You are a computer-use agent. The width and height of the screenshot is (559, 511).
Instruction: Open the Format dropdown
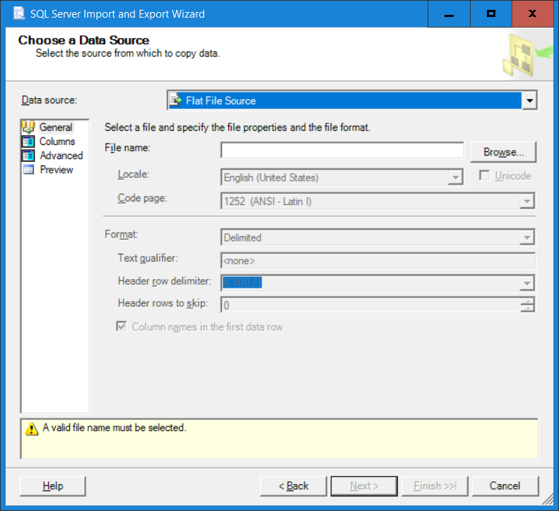(x=526, y=237)
